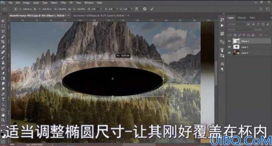Open the Character panel icon
This screenshot has height=146, width=272.
pos(222,64)
